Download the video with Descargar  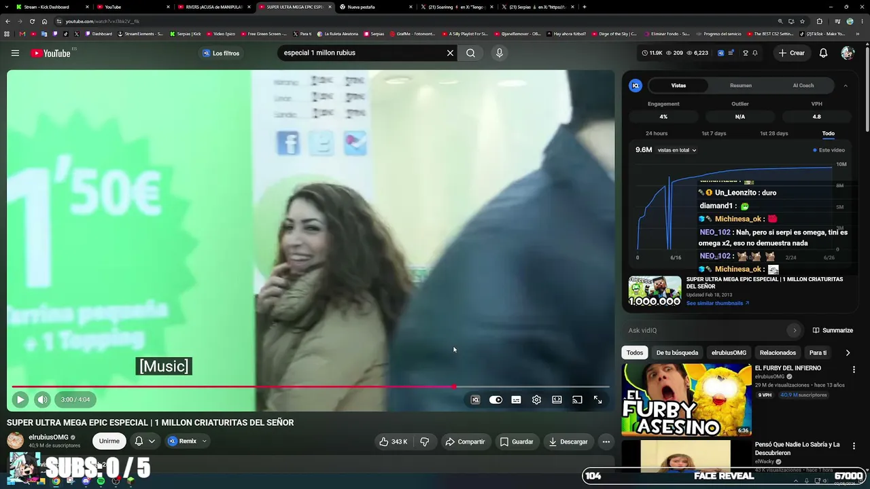[x=568, y=441]
